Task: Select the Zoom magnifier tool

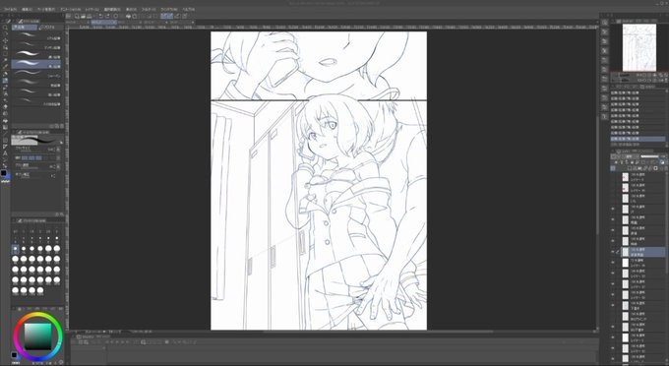Action: point(5,28)
